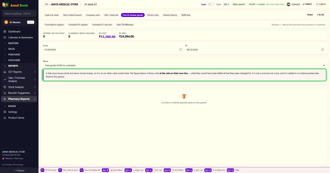330x173 pixels.
Task: Switch to Company-wise tab
Action: [x=93, y=15]
